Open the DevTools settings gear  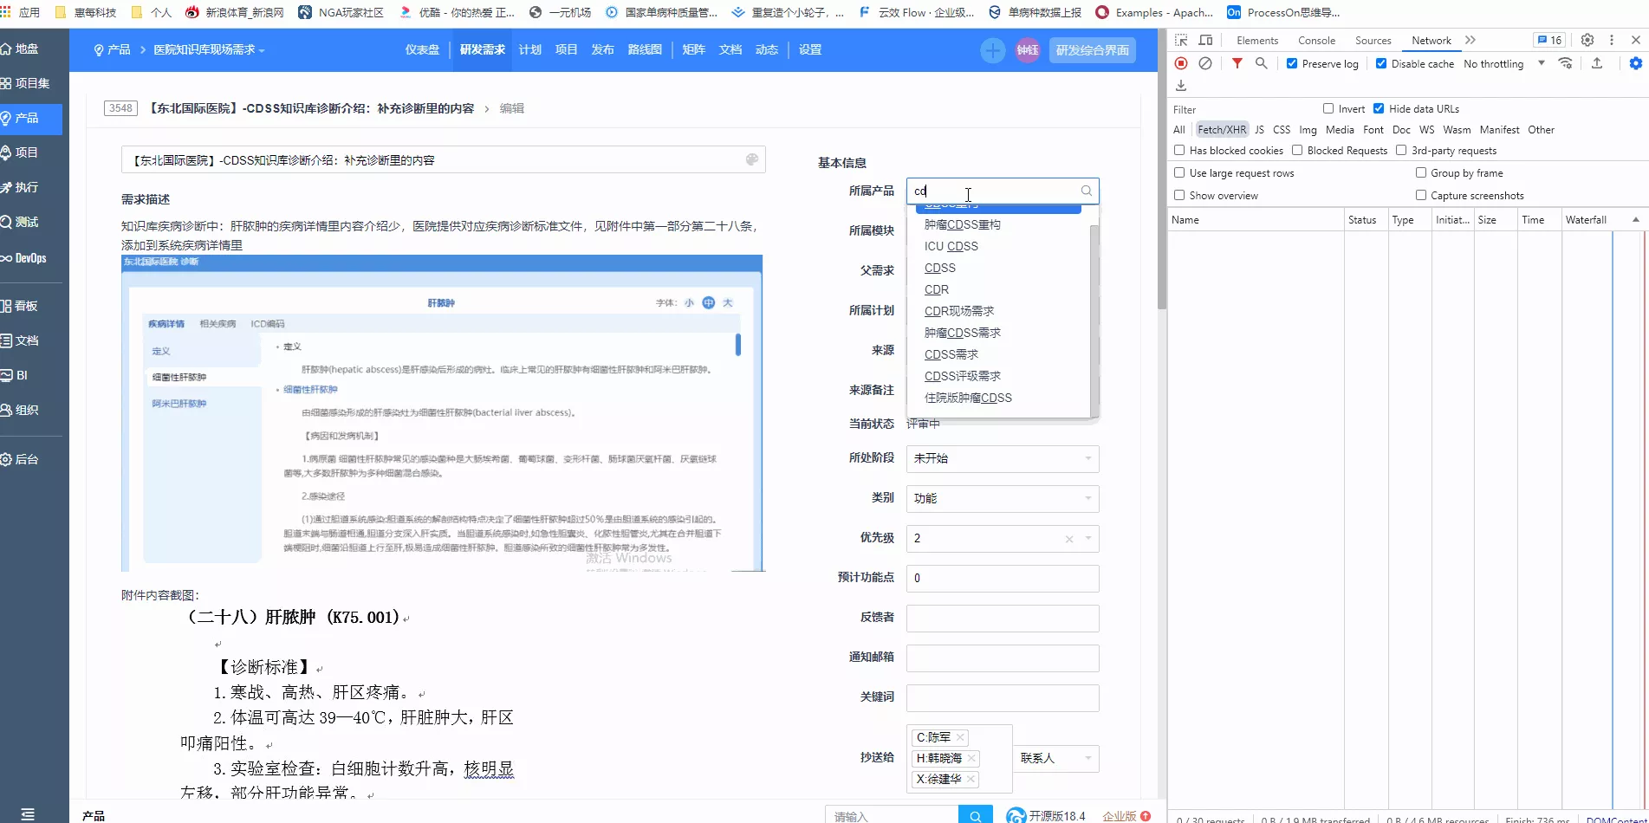[x=1587, y=40]
